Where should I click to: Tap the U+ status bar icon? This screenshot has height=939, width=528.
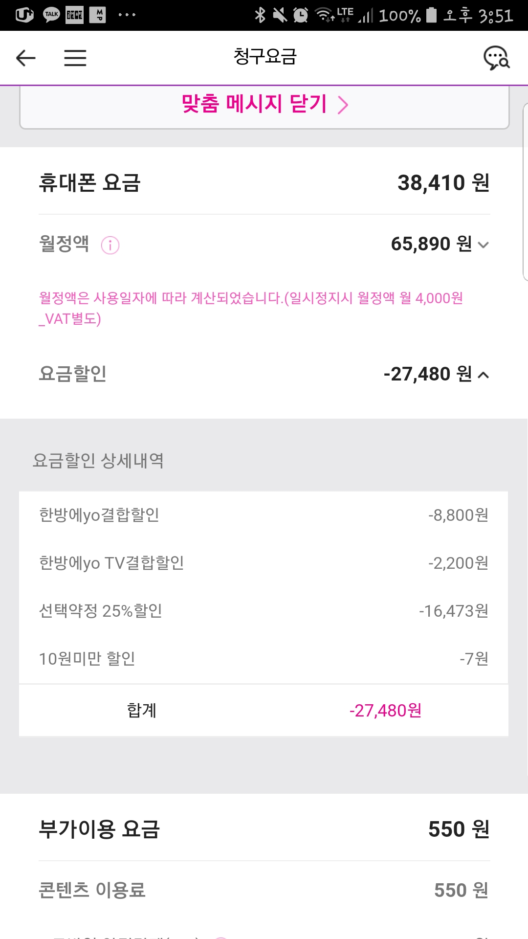[24, 15]
